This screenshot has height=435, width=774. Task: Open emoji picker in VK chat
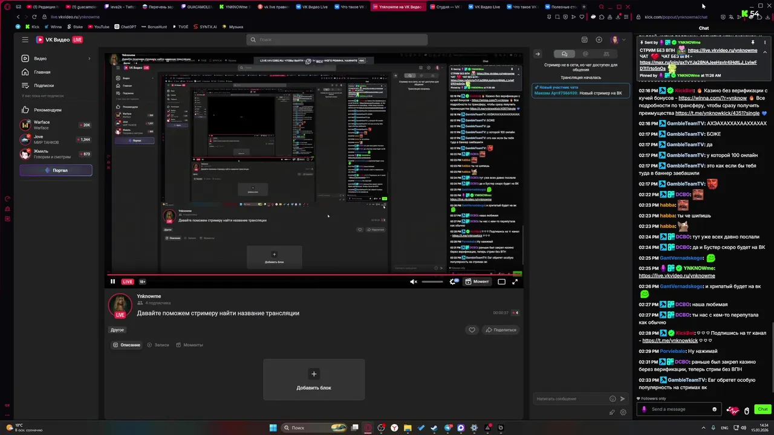click(x=613, y=399)
